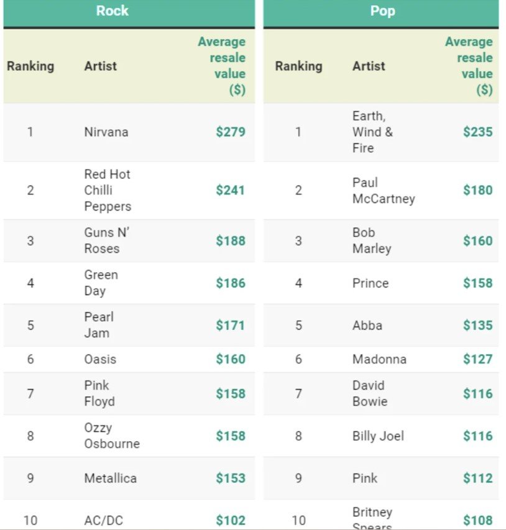Click the Oasis $160 value
506x530 pixels.
pyautogui.click(x=231, y=359)
